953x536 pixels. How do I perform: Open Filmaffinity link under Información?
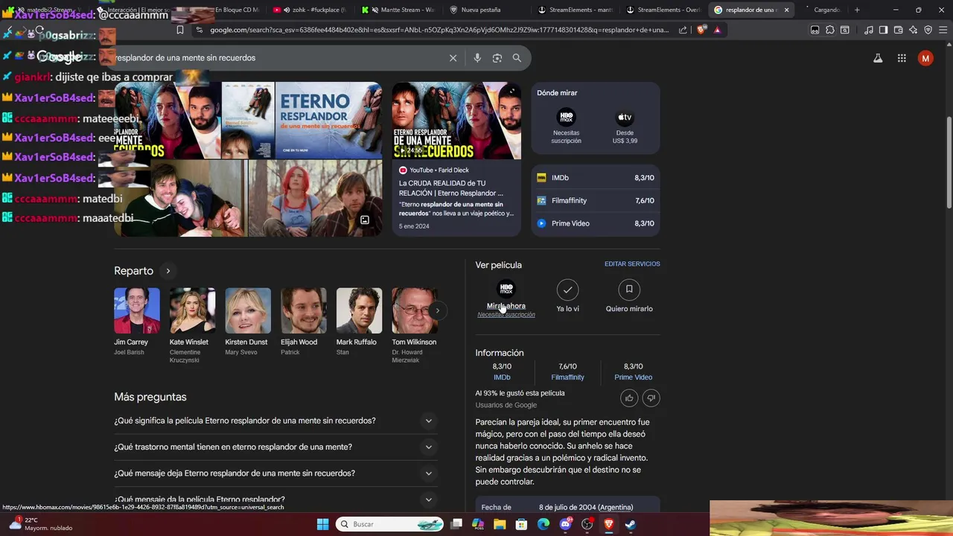tap(567, 377)
